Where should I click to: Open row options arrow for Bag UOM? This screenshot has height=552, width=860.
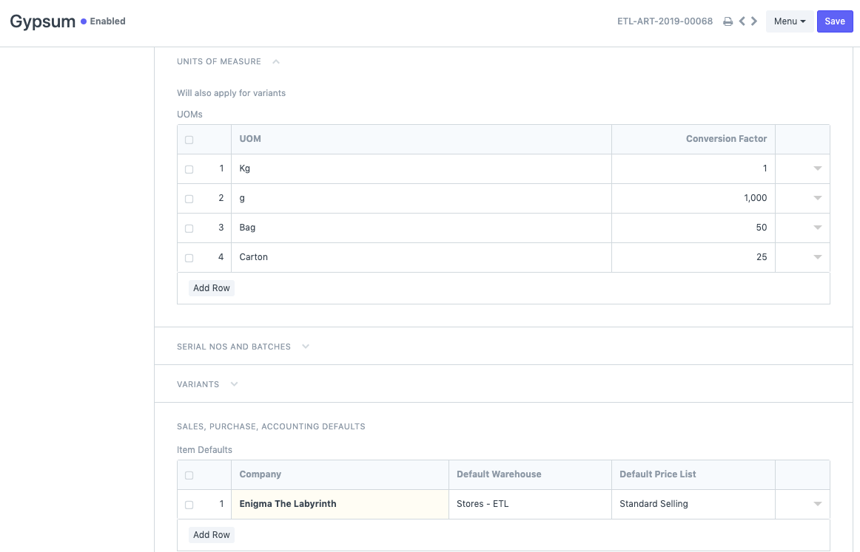point(817,228)
